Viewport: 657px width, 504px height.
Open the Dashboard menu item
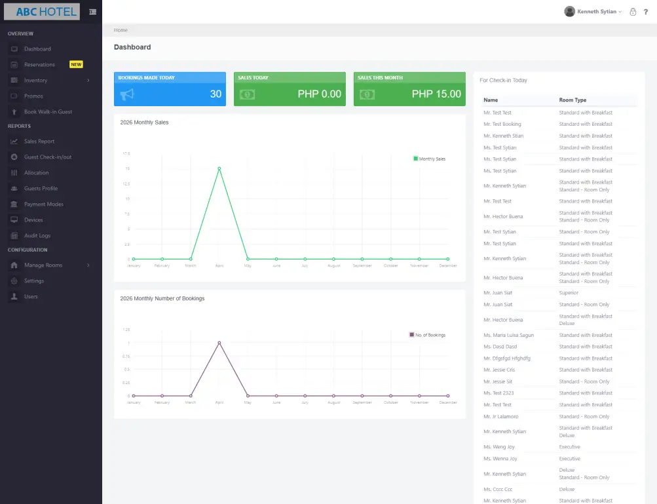[x=37, y=49]
